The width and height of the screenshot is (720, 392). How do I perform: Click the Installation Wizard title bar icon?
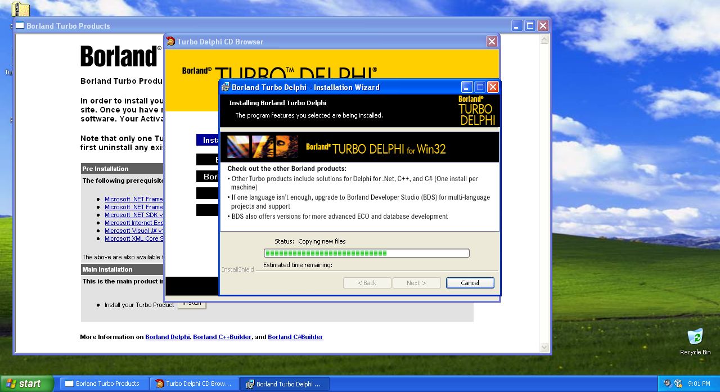pos(226,87)
